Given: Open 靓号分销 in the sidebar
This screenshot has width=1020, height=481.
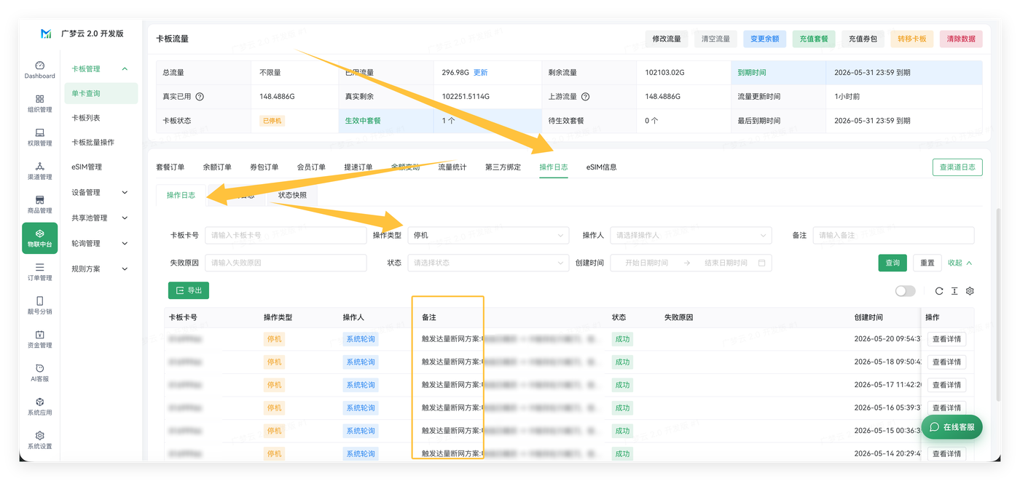Looking at the screenshot, I should coord(39,306).
